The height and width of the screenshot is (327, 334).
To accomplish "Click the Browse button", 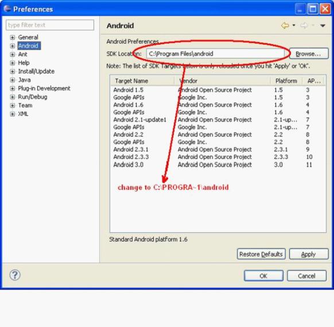I will (x=309, y=54).
